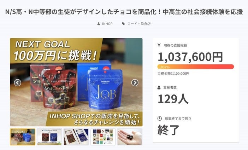Viewport: 248px width, 150px height.
Task: Click the tag icon beside フード・飲食店
Action: (123, 24)
